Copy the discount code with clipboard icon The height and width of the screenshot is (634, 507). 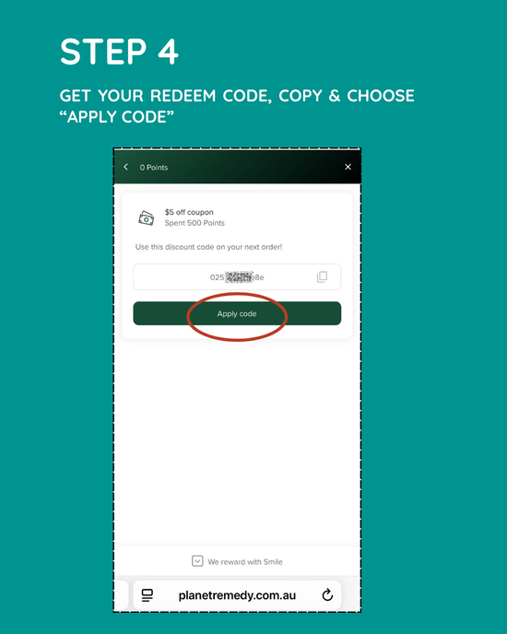click(322, 277)
